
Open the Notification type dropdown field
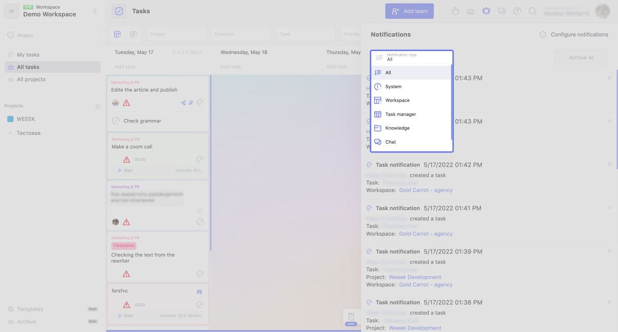pos(412,57)
